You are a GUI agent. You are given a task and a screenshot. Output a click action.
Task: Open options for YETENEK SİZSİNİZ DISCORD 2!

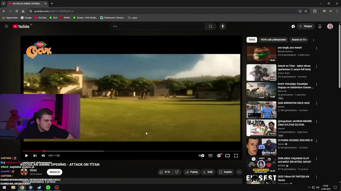click(316, 141)
